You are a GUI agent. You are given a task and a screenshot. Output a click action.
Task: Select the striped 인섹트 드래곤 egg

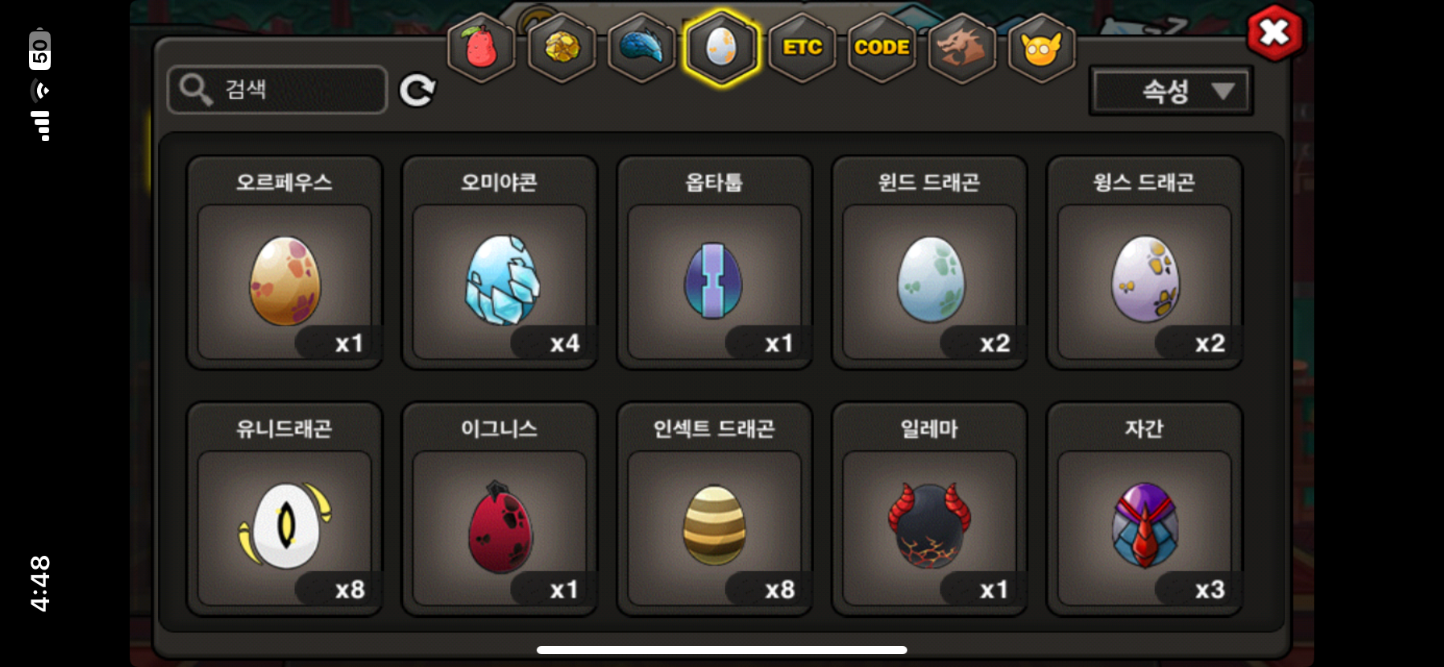pos(715,509)
